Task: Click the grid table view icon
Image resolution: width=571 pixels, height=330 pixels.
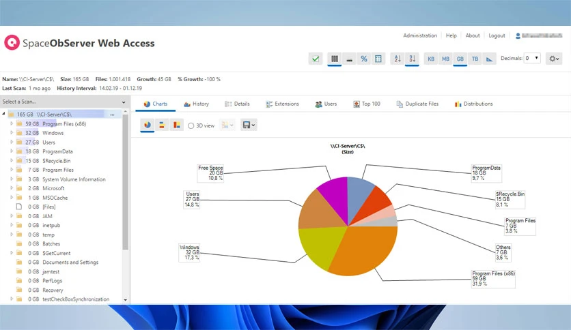Action: [x=378, y=59]
